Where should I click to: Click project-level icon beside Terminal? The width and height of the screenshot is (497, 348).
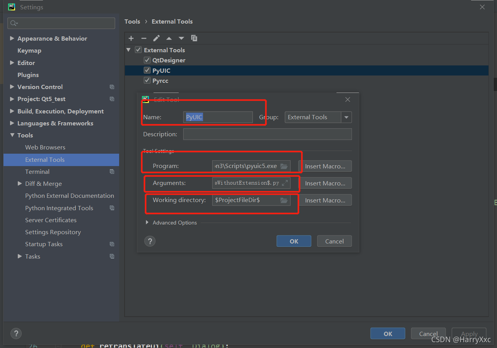click(x=112, y=171)
